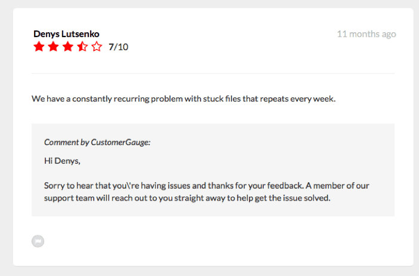
Task: Click the third red filled star
Action: pos(68,47)
